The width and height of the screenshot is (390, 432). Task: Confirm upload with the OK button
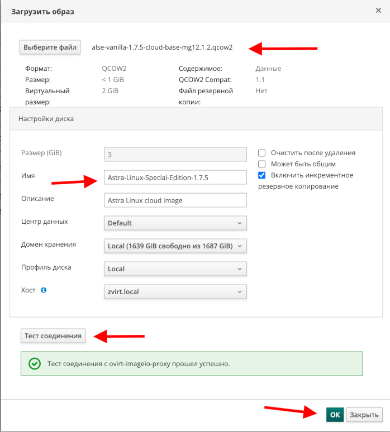pos(335,414)
